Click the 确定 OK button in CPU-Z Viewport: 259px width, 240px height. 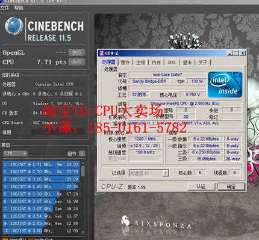[231, 186]
